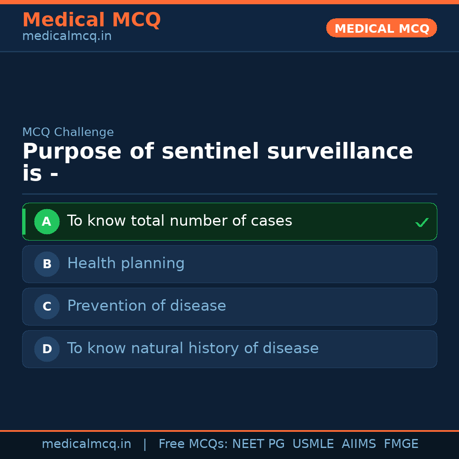This screenshot has width=459, height=459.
Task: Click the green checkmark on option A
Action: 422,222
